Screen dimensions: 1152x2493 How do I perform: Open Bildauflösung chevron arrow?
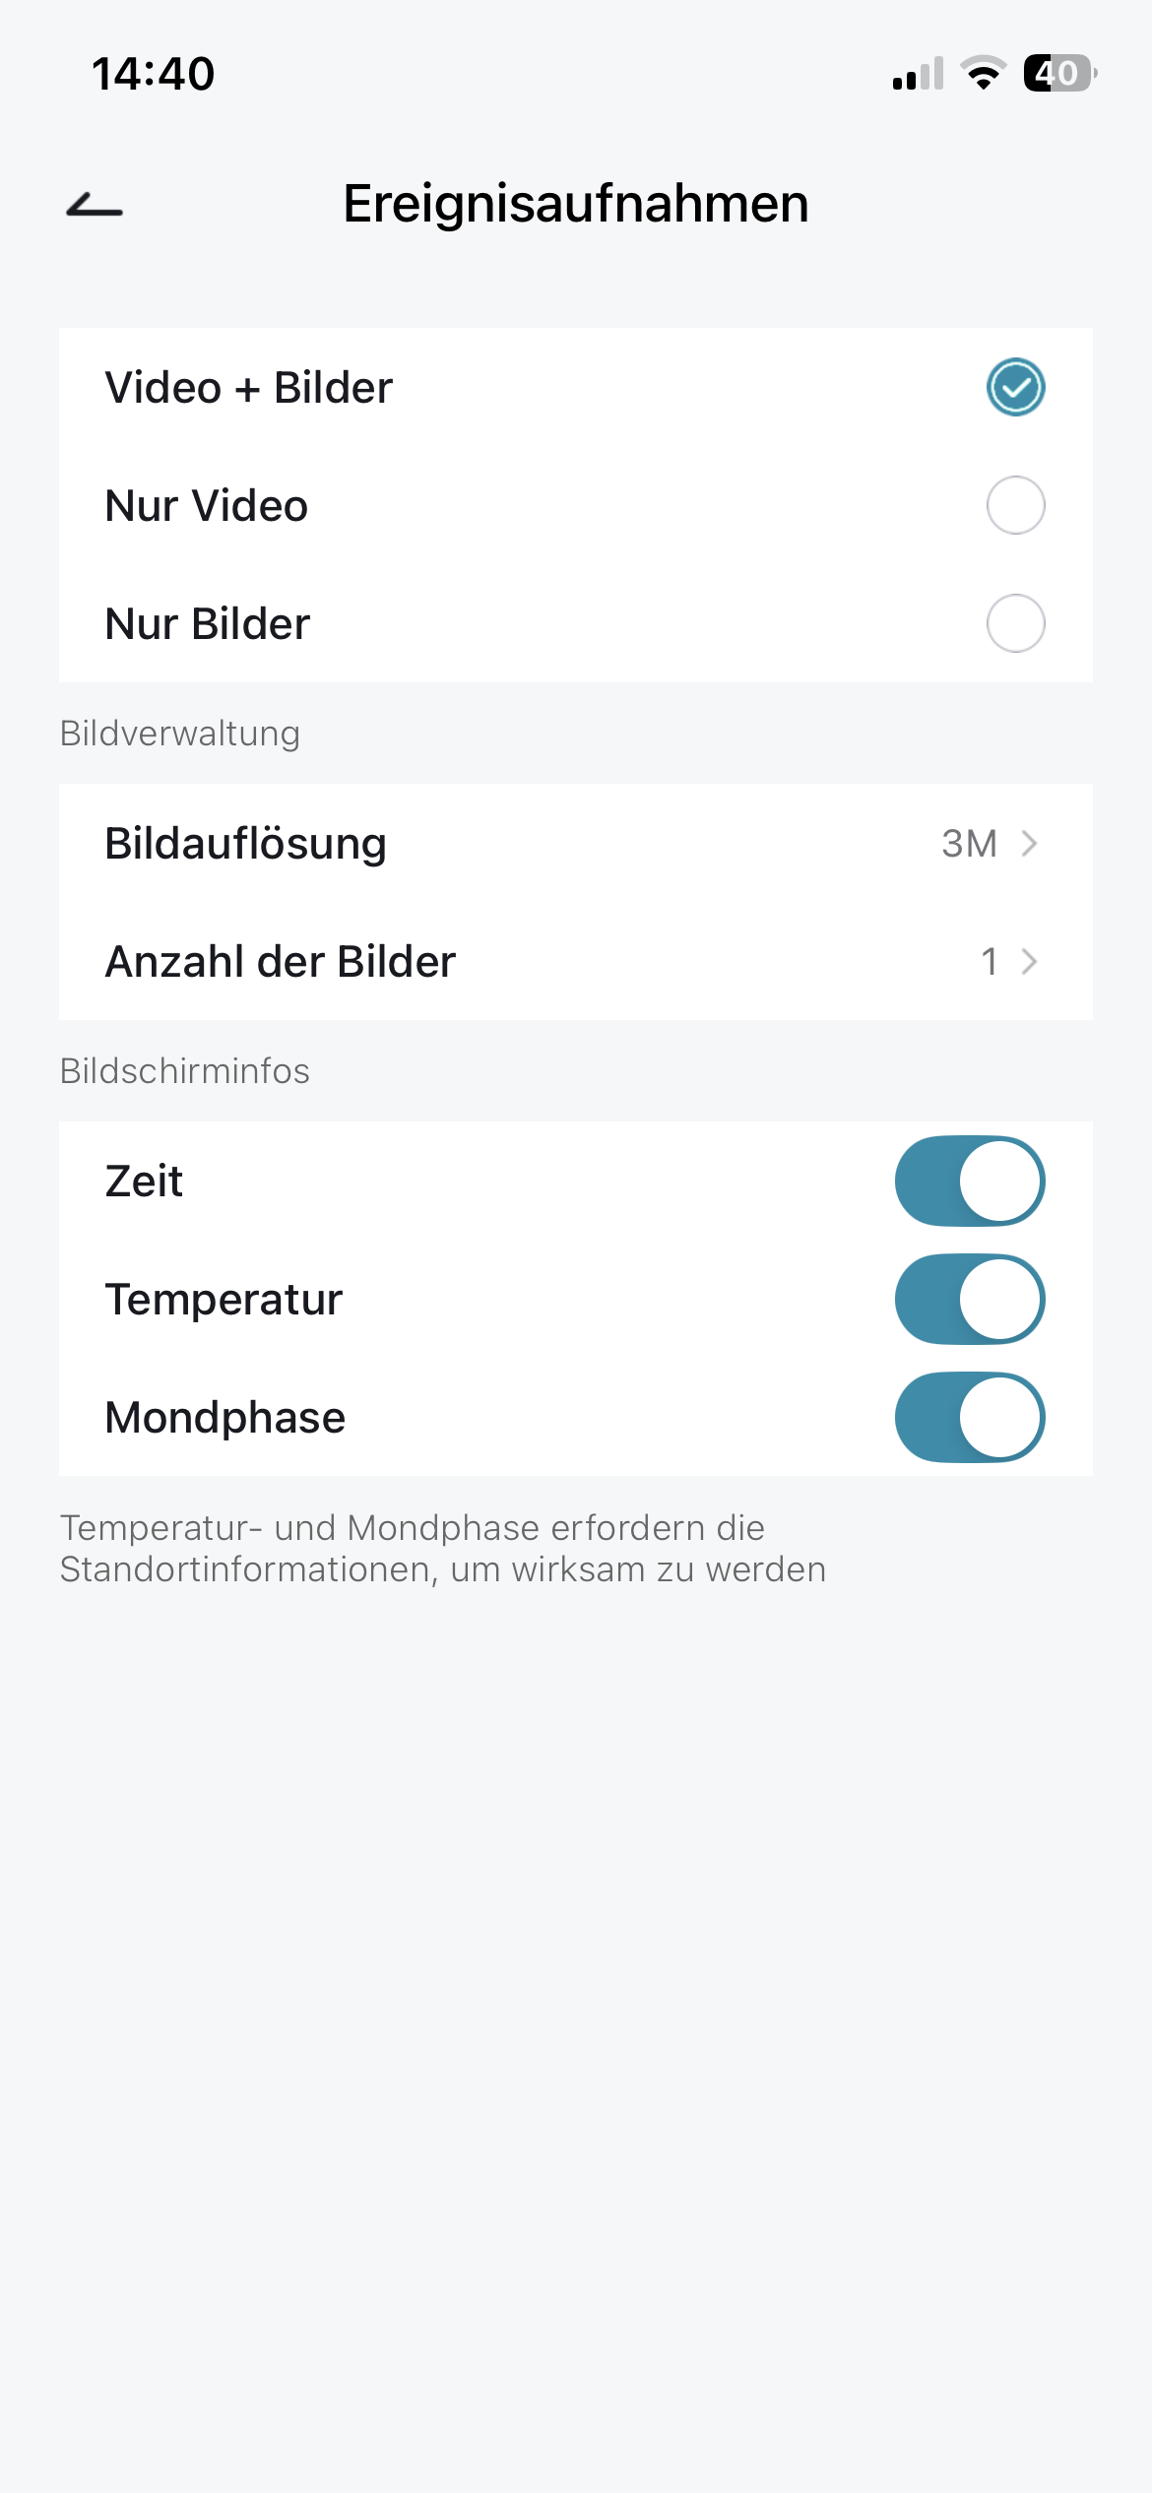click(1030, 844)
